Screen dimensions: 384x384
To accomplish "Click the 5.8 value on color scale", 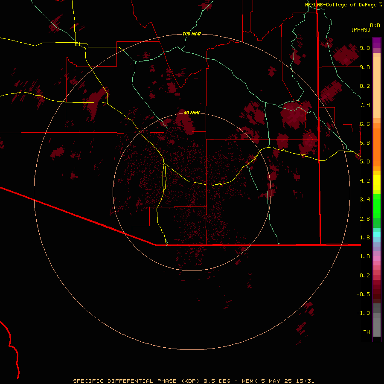I will point(365,143).
